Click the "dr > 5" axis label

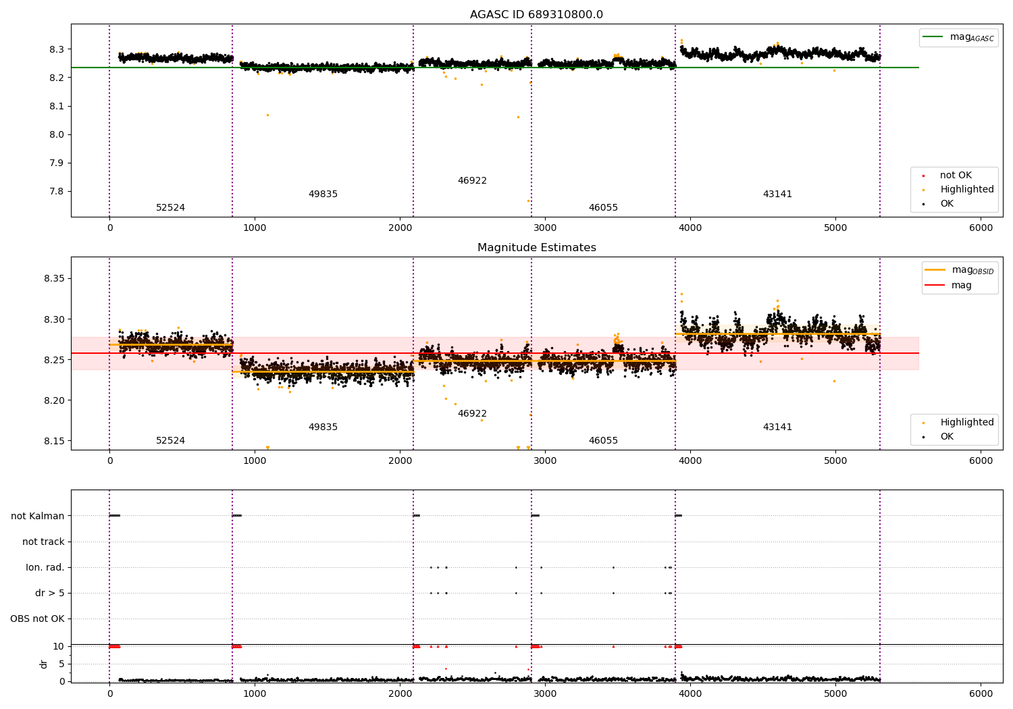[50, 593]
